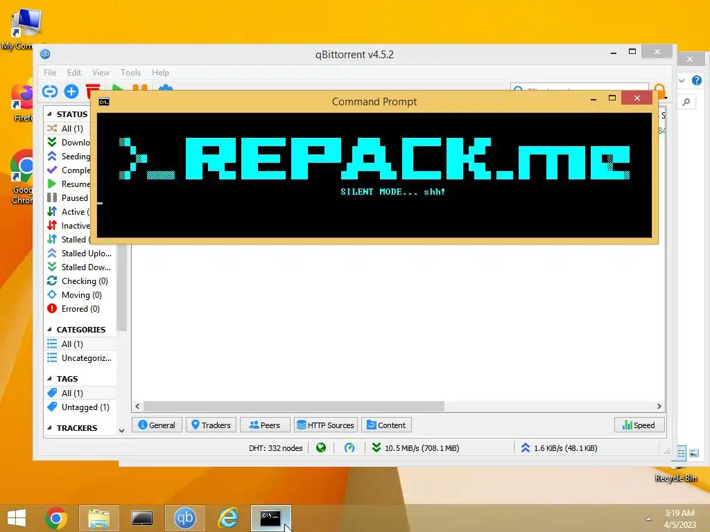Select the Uncategorized category
Image resolution: width=710 pixels, height=532 pixels.
click(80, 358)
